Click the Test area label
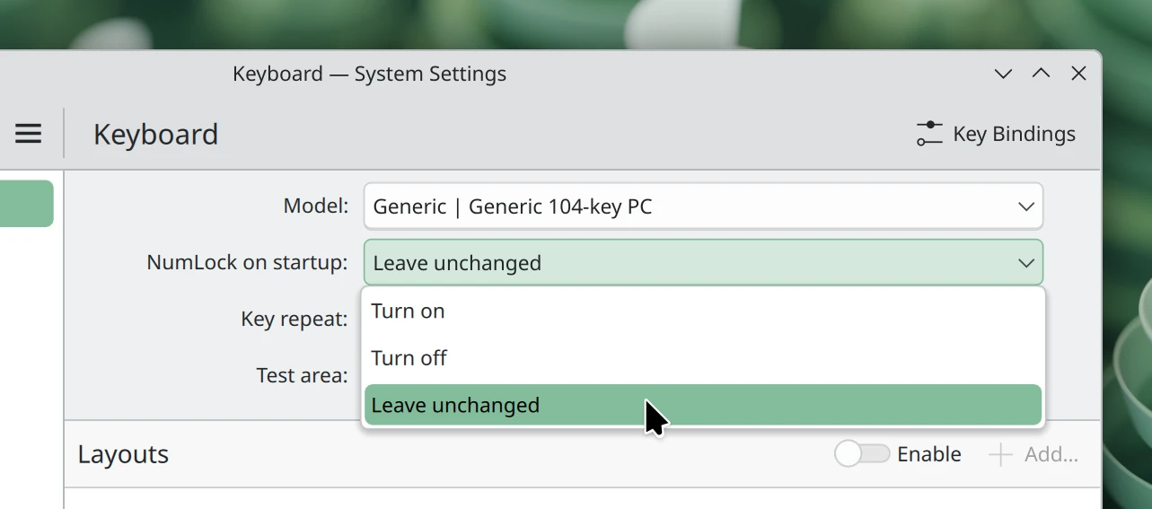 (302, 375)
